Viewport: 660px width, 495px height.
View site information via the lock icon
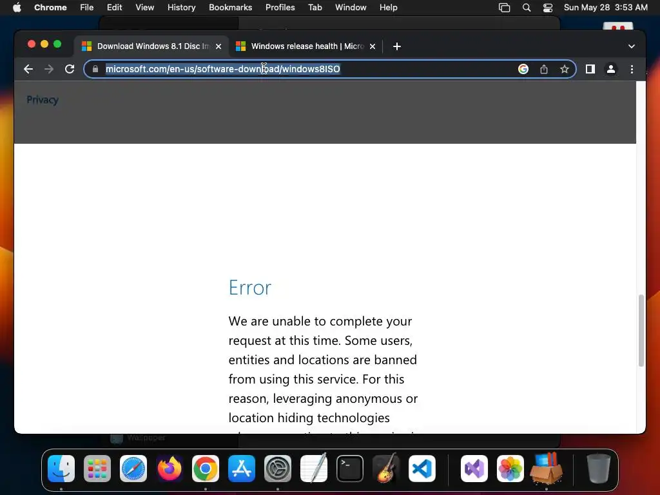point(95,69)
